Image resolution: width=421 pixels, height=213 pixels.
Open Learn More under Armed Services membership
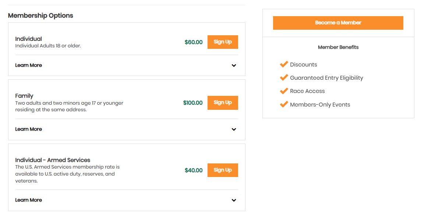(29, 200)
